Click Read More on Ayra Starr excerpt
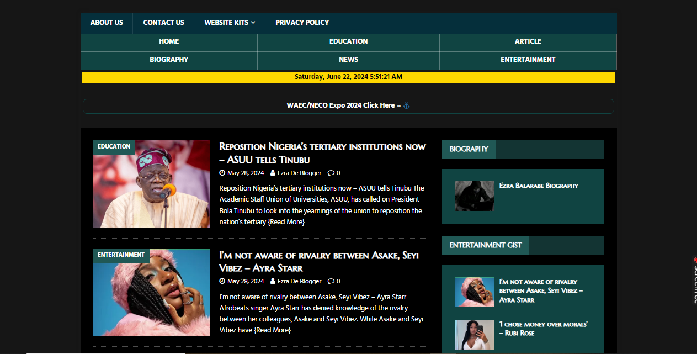 (272, 330)
